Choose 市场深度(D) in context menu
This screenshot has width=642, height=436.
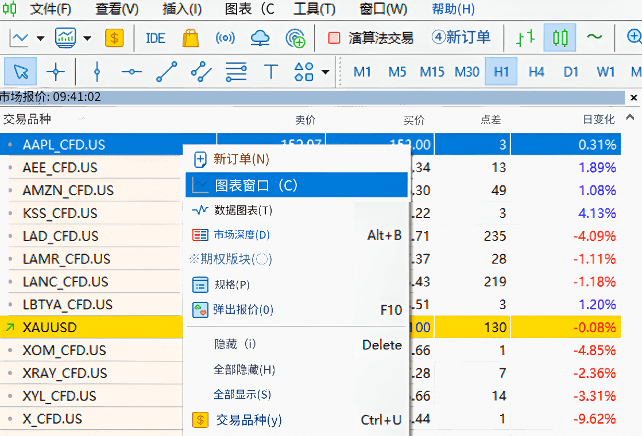click(x=296, y=235)
